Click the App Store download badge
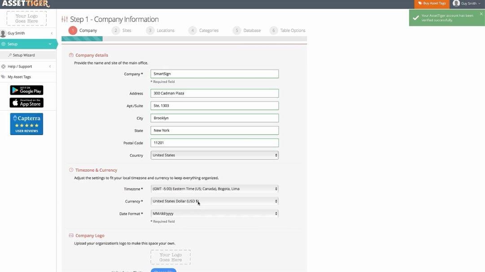The height and width of the screenshot is (272, 485). [x=26, y=103]
